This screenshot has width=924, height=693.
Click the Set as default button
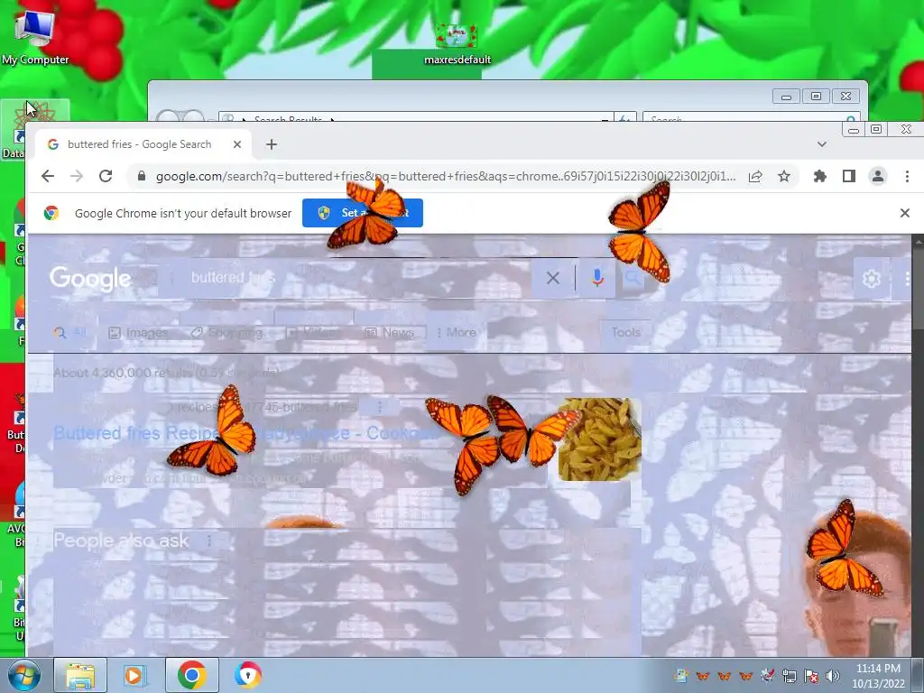pyautogui.click(x=363, y=213)
